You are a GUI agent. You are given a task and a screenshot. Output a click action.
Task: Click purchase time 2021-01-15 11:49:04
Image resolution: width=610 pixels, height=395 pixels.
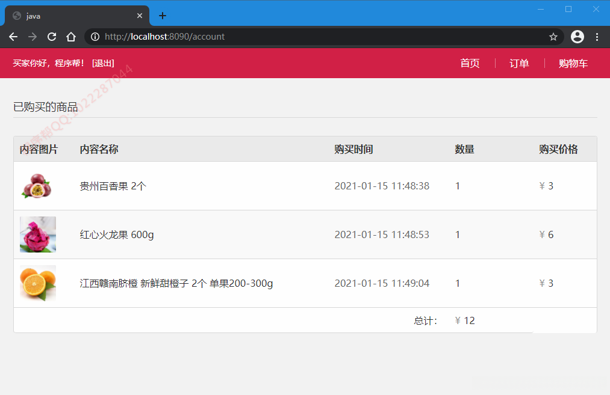(x=382, y=283)
